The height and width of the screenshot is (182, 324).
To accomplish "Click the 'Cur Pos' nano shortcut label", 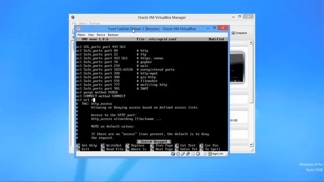I will [212, 146].
